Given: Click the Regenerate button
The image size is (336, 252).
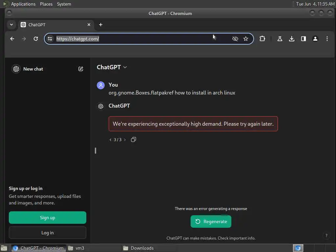Looking at the screenshot, I should click(x=211, y=221).
